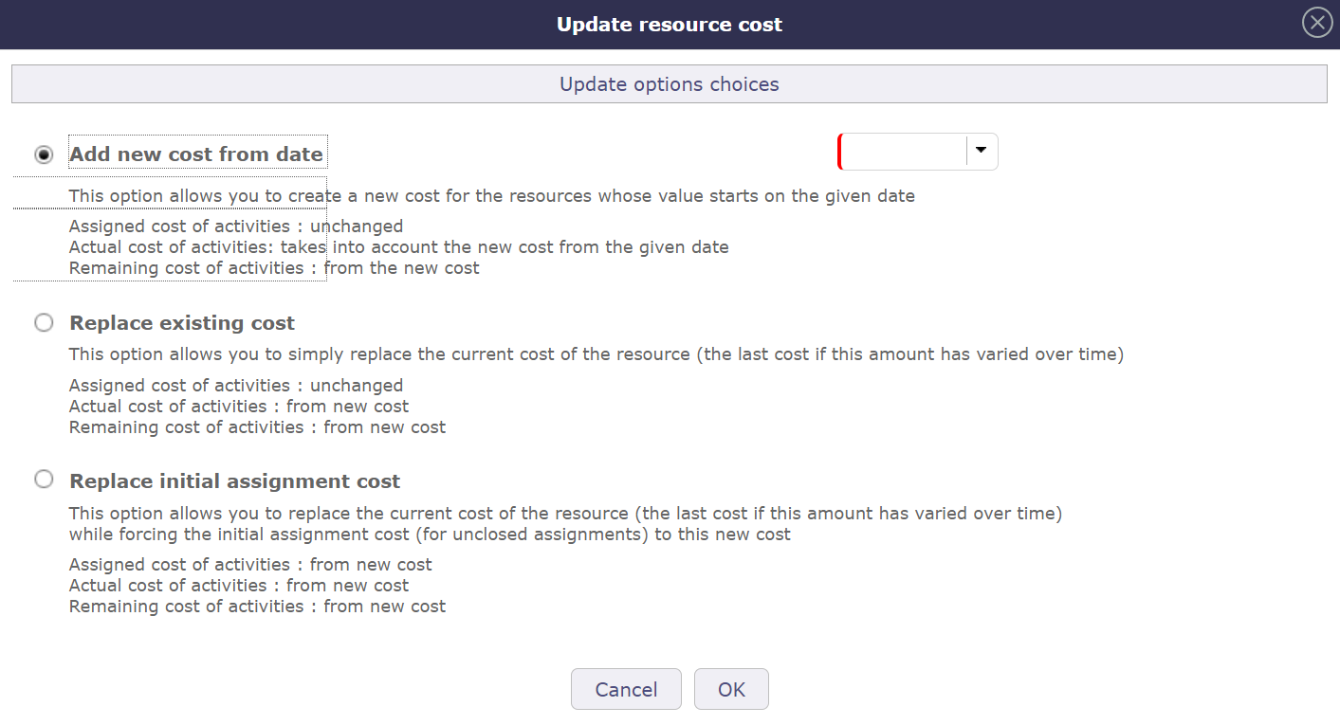The image size is (1340, 725).
Task: Enable "Replace initial assignment cost"
Action: click(43, 480)
